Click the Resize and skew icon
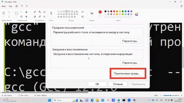Image resolution: width=184 pixels, height=103 pixels. (21, 17)
